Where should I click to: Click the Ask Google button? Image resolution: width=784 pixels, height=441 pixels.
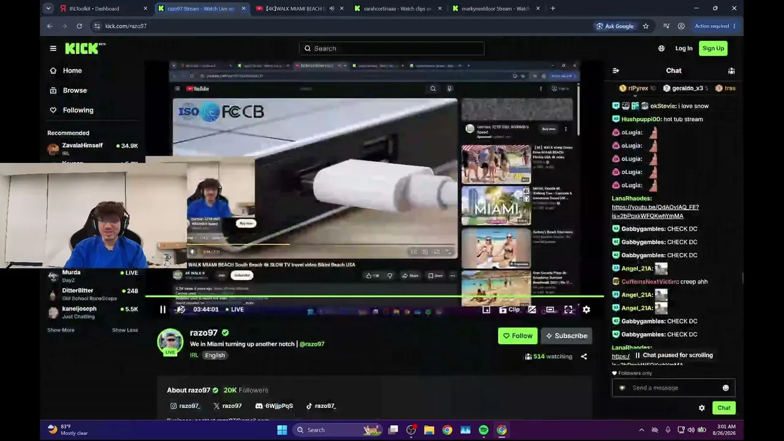[615, 26]
